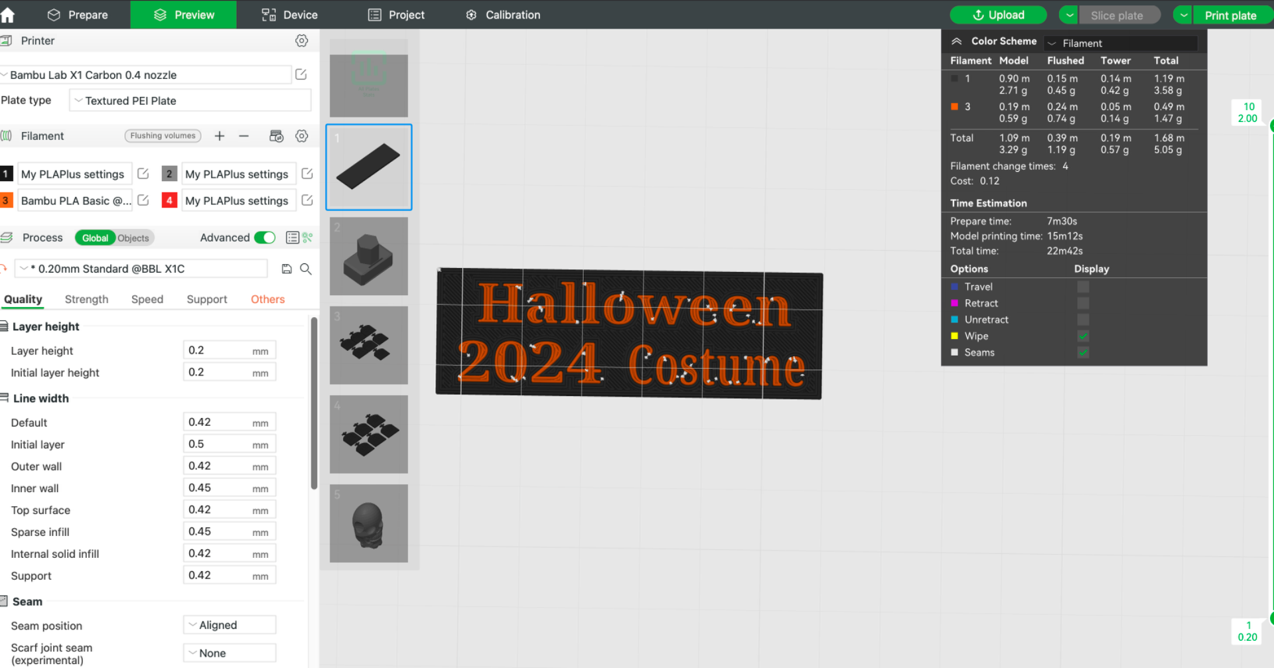
Task: Disable the Wipe display checkbox
Action: 1083,336
